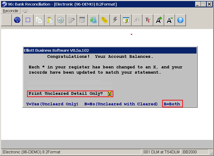Screen dimensions: 214x156
Task: Open help with the blue question mark
Action: [x=180, y=20]
